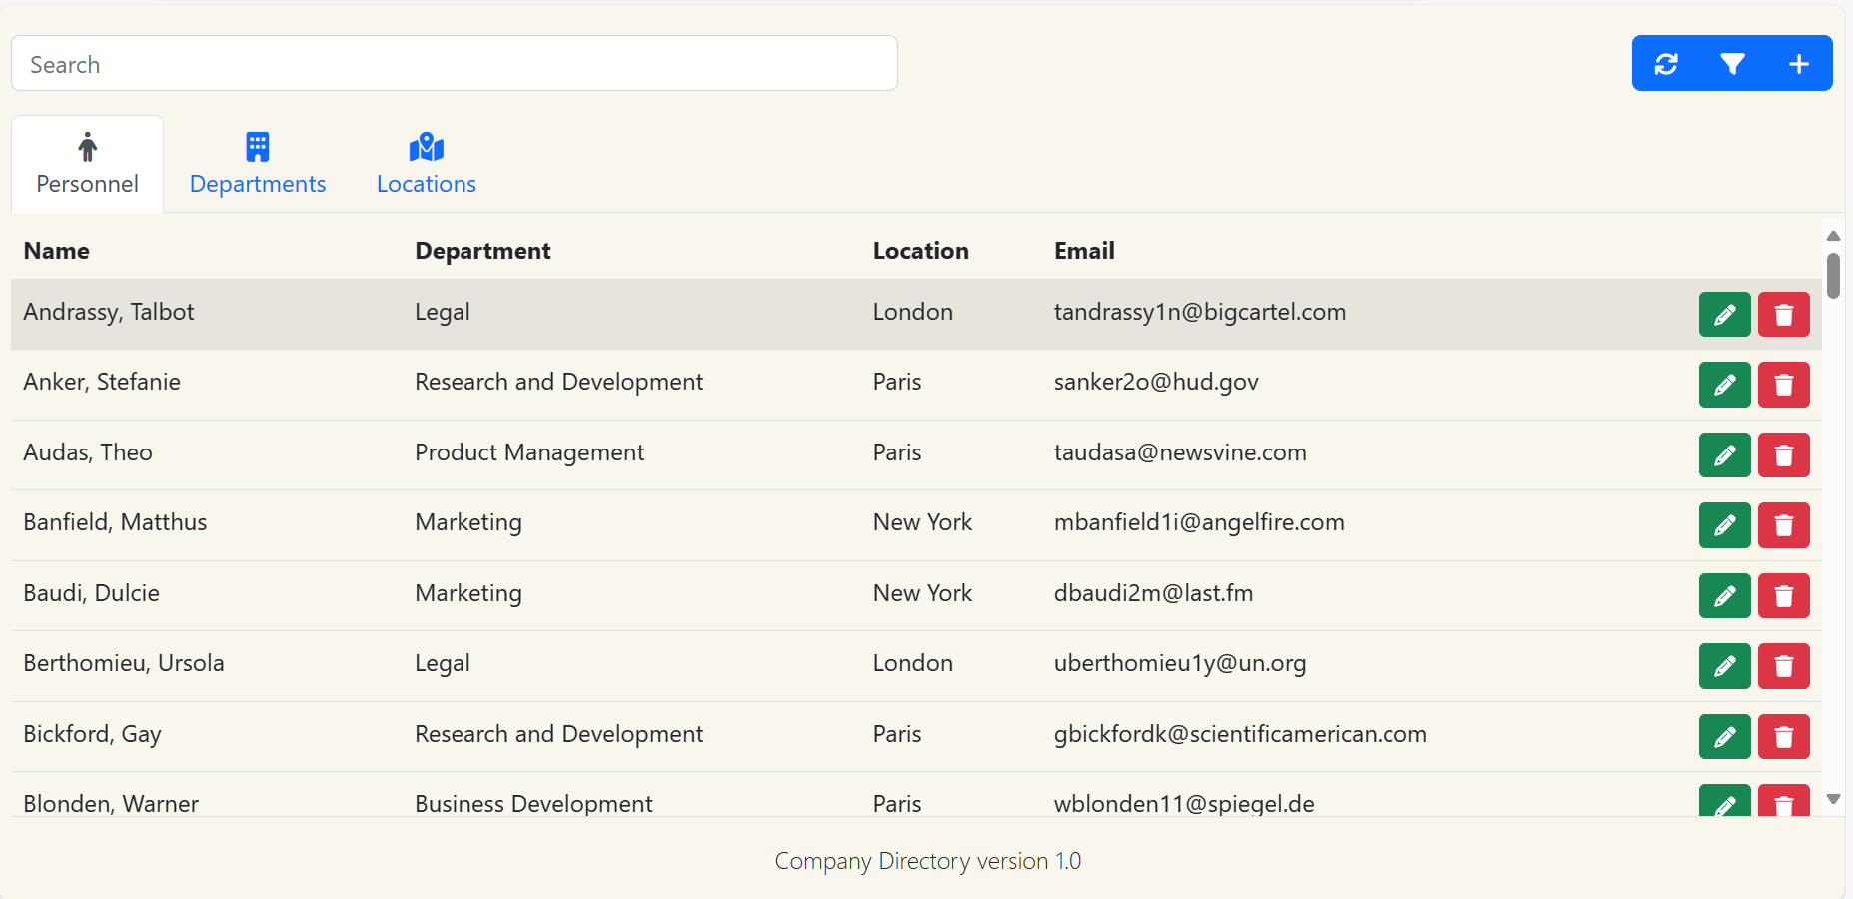This screenshot has width=1853, height=899.
Task: Select the Personnel tab
Action: (x=88, y=165)
